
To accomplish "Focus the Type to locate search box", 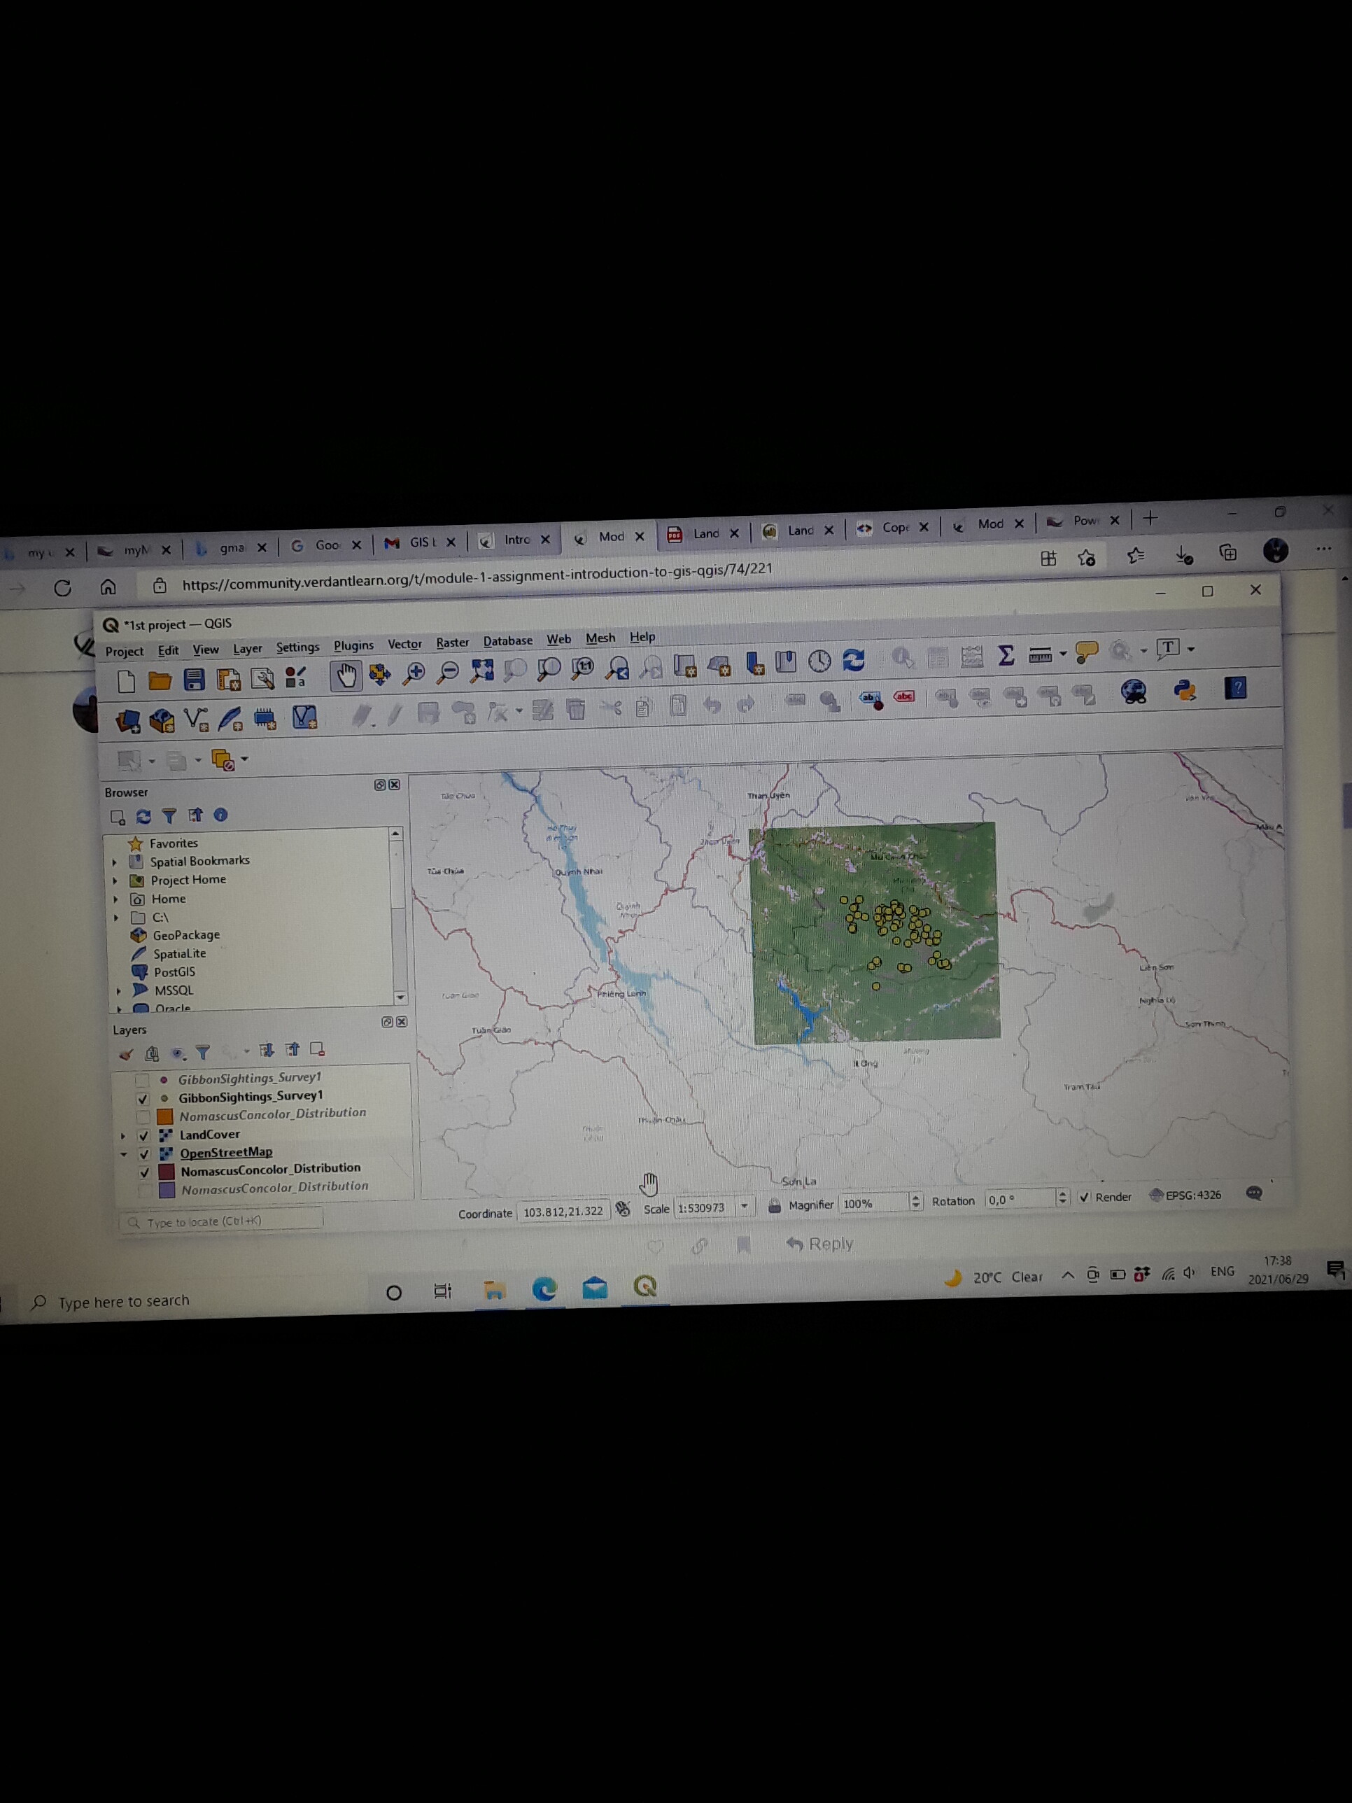I will coord(222,1222).
